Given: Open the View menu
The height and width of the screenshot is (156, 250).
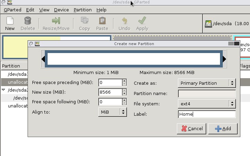Looking at the screenshot, I should [x=44, y=10].
